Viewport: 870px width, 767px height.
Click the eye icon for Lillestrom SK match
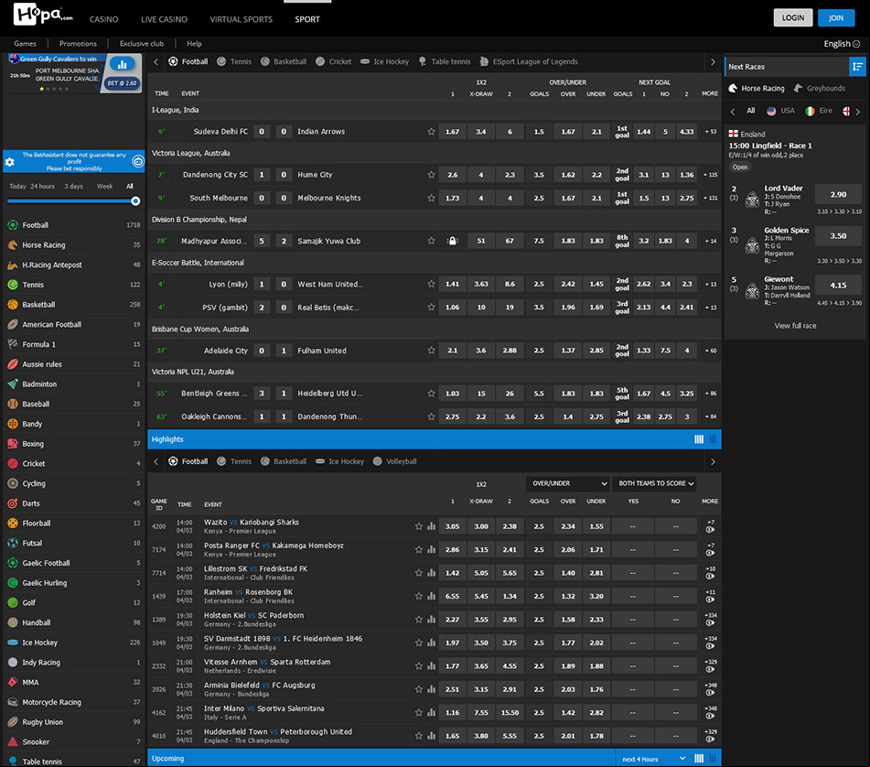[710, 577]
